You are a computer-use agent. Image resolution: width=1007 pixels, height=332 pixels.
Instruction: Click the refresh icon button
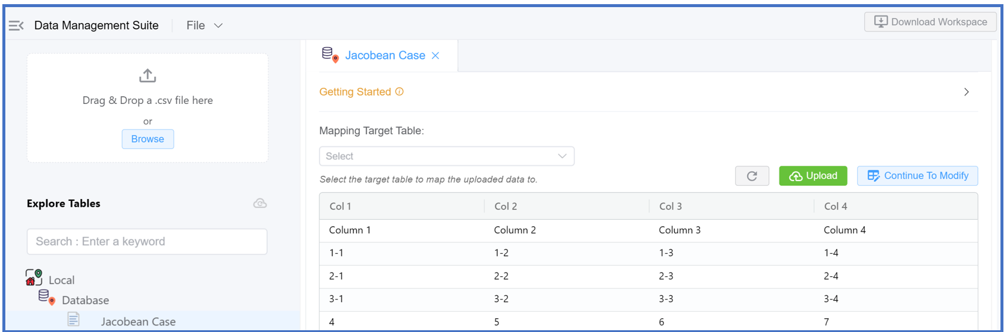coord(752,176)
